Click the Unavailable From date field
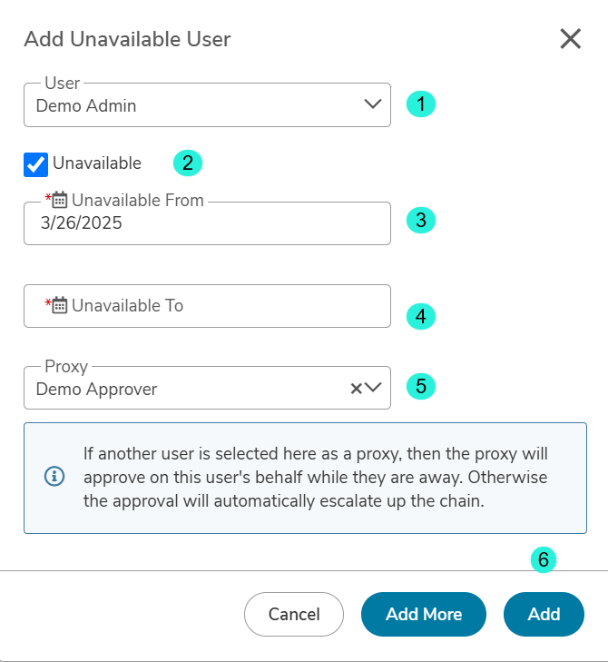608x662 pixels. [x=207, y=223]
